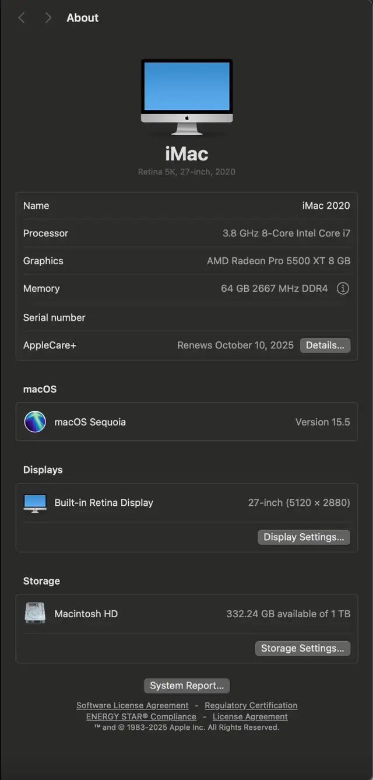Click the forward navigation chevron
Screen dimensions: 373x780
(x=48, y=18)
